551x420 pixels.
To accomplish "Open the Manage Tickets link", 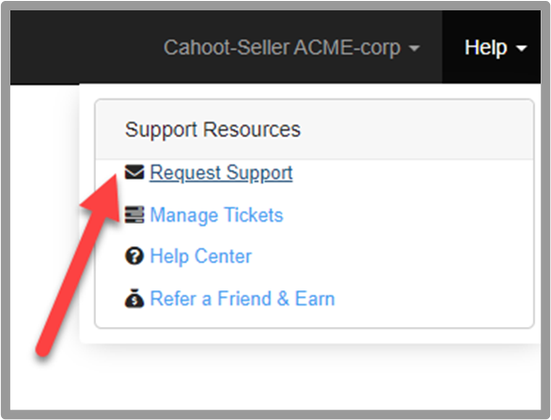I will [x=216, y=215].
